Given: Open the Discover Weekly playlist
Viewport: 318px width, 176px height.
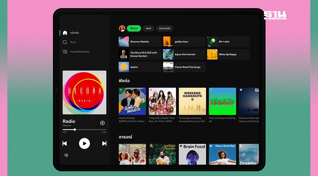Looking at the screenshot, I should click(139, 42).
